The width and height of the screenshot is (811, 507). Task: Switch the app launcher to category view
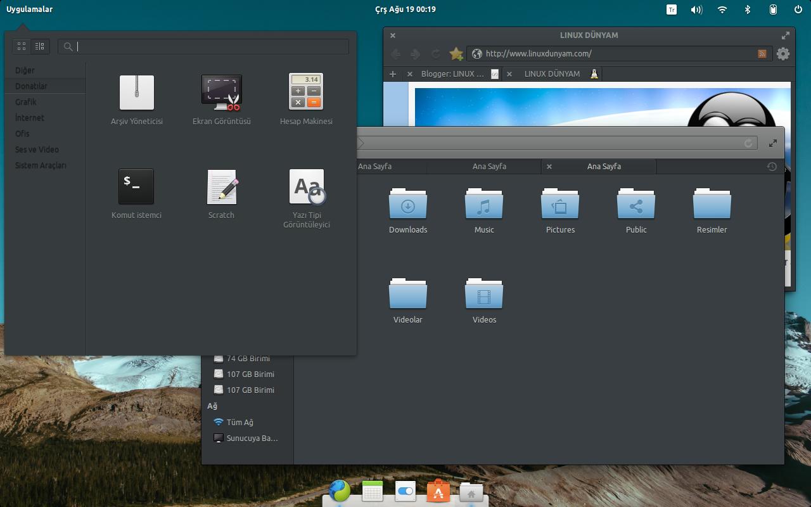tap(39, 46)
